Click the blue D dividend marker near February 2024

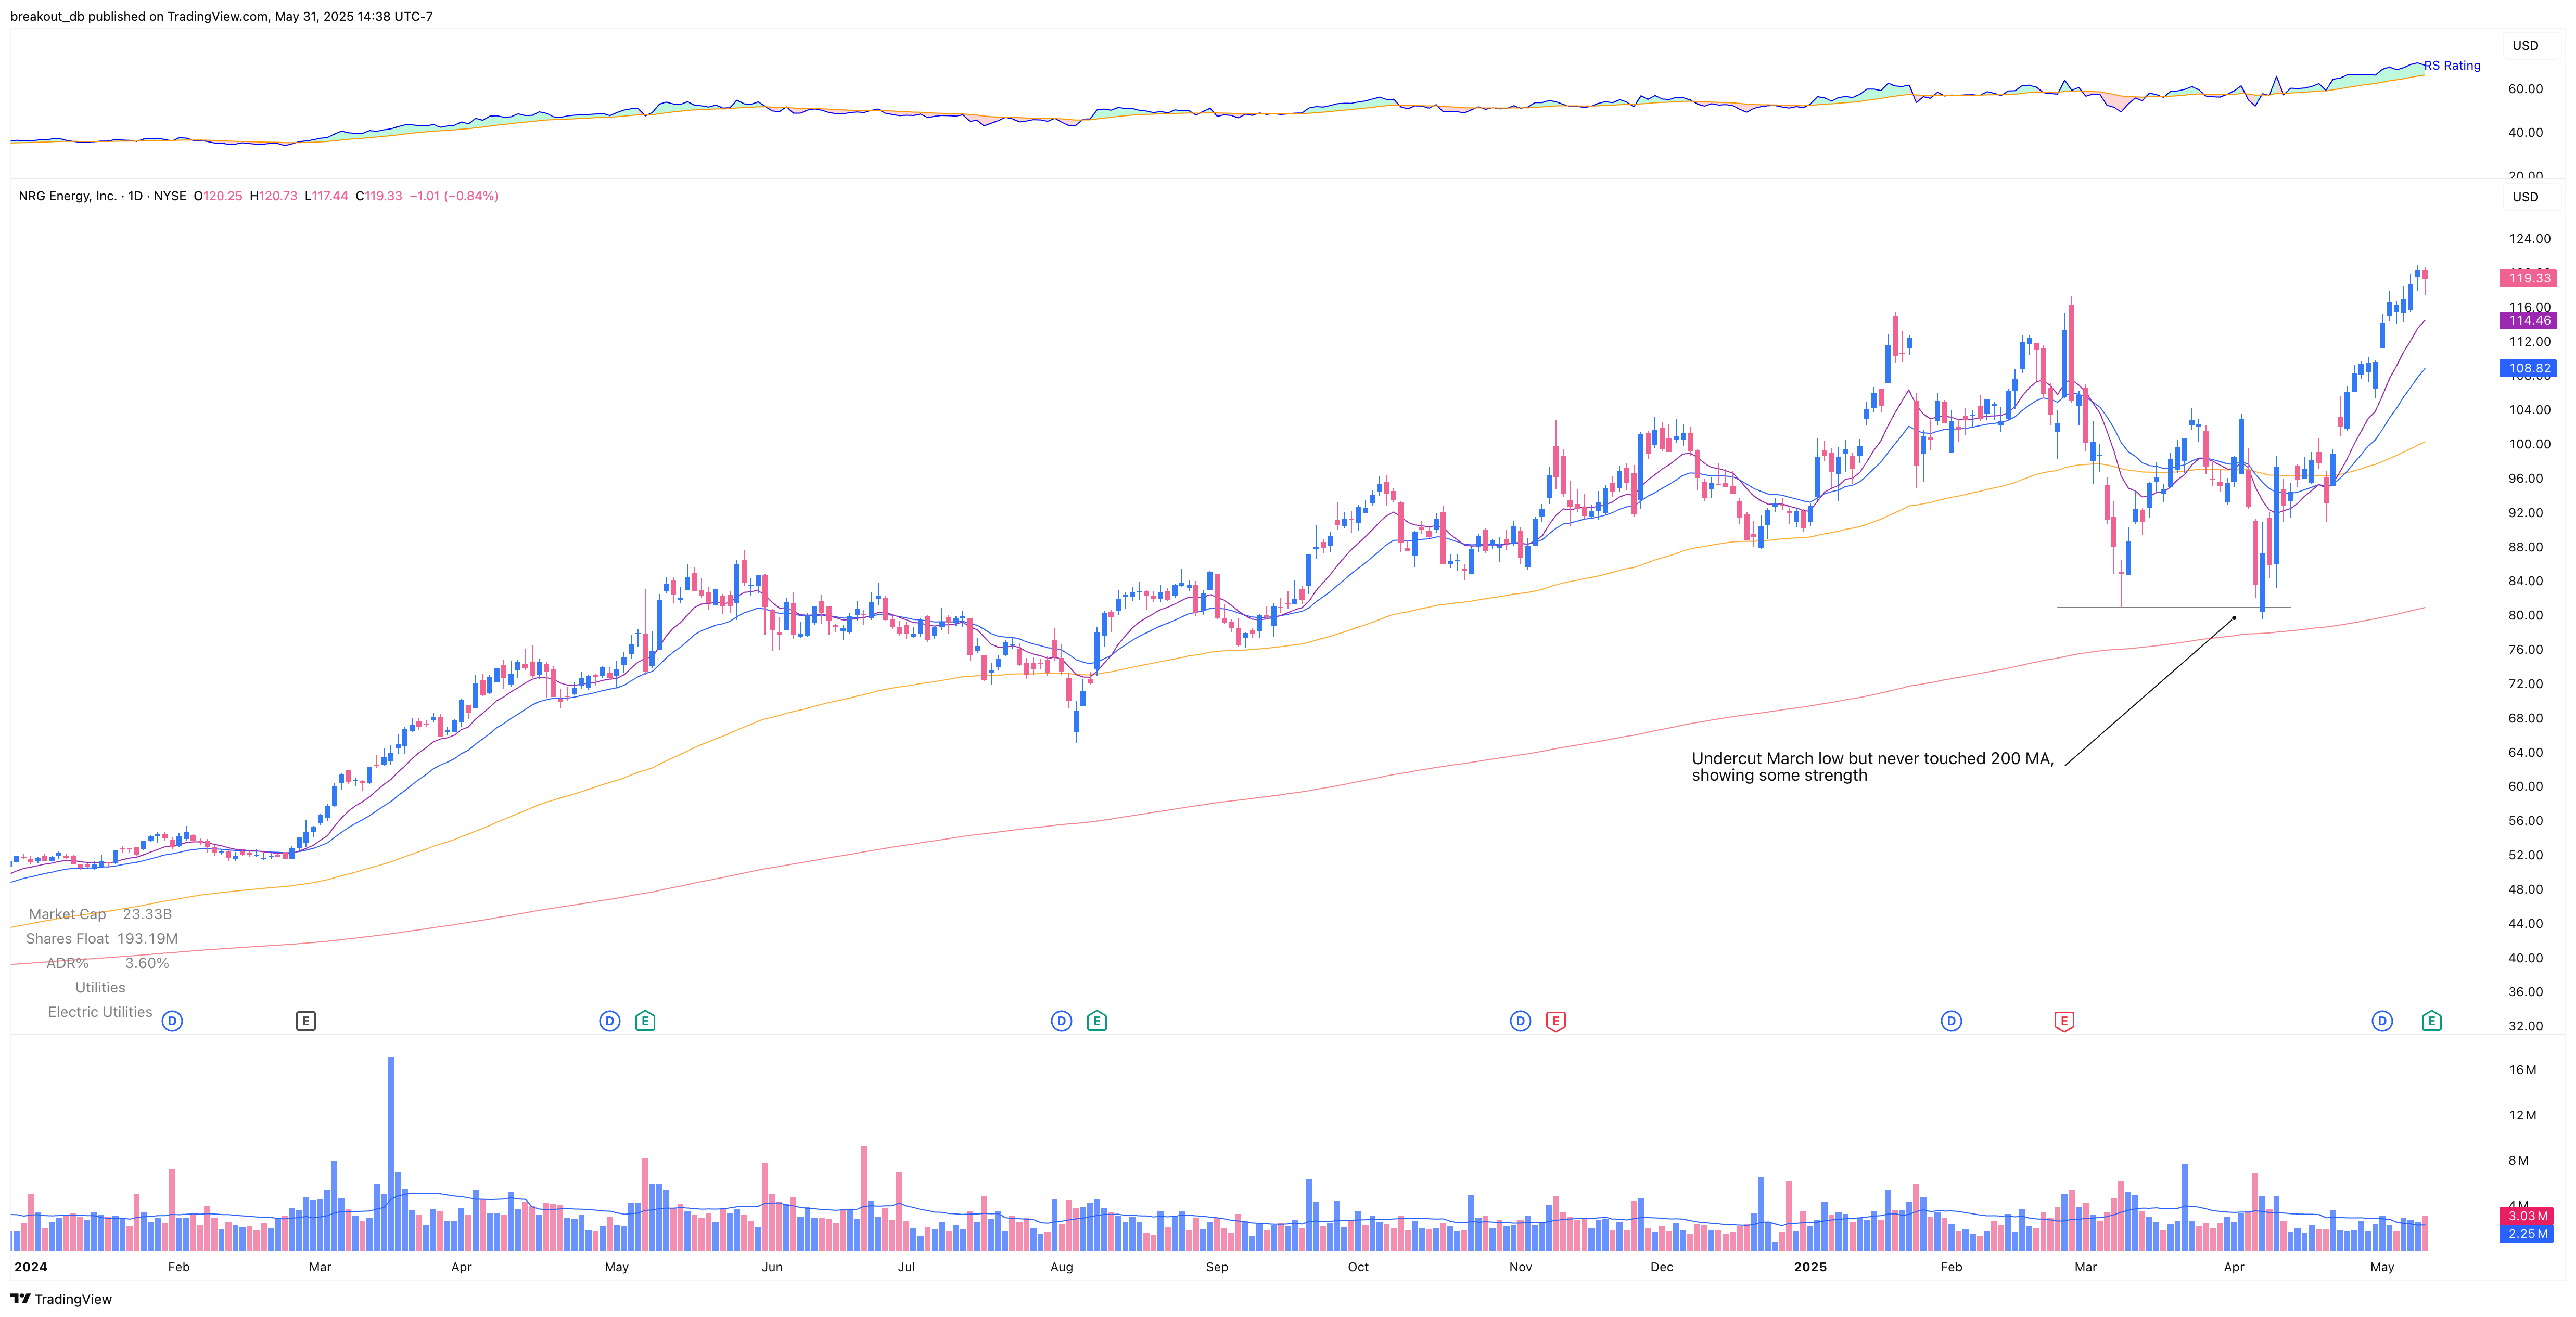click(172, 1021)
